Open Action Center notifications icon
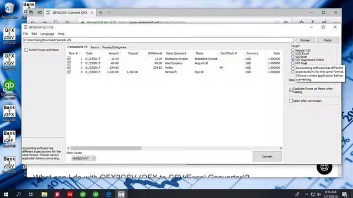This screenshot has height=198, width=353. coord(344,194)
